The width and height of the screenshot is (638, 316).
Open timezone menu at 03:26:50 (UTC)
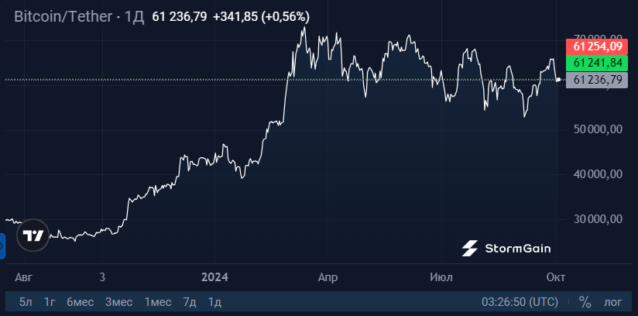point(518,301)
